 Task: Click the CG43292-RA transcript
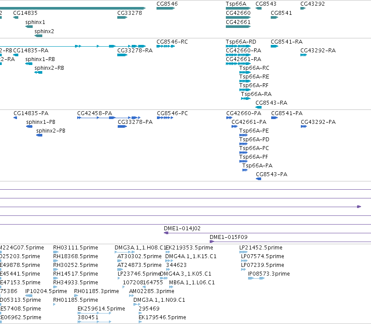pos(303,55)
